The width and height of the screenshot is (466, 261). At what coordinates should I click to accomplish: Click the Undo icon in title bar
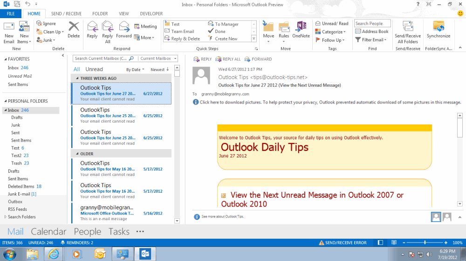pos(27,4)
